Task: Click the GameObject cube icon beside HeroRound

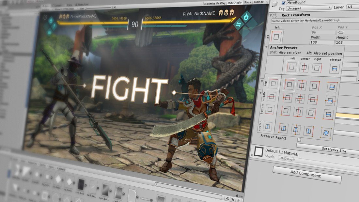Action: point(274,4)
